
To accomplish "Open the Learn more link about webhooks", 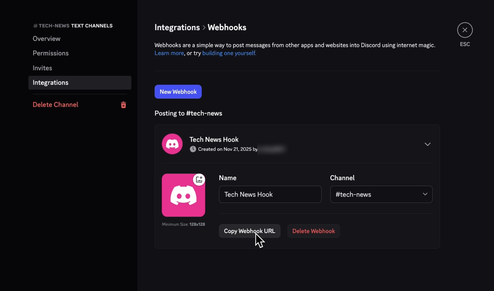I will tap(169, 53).
